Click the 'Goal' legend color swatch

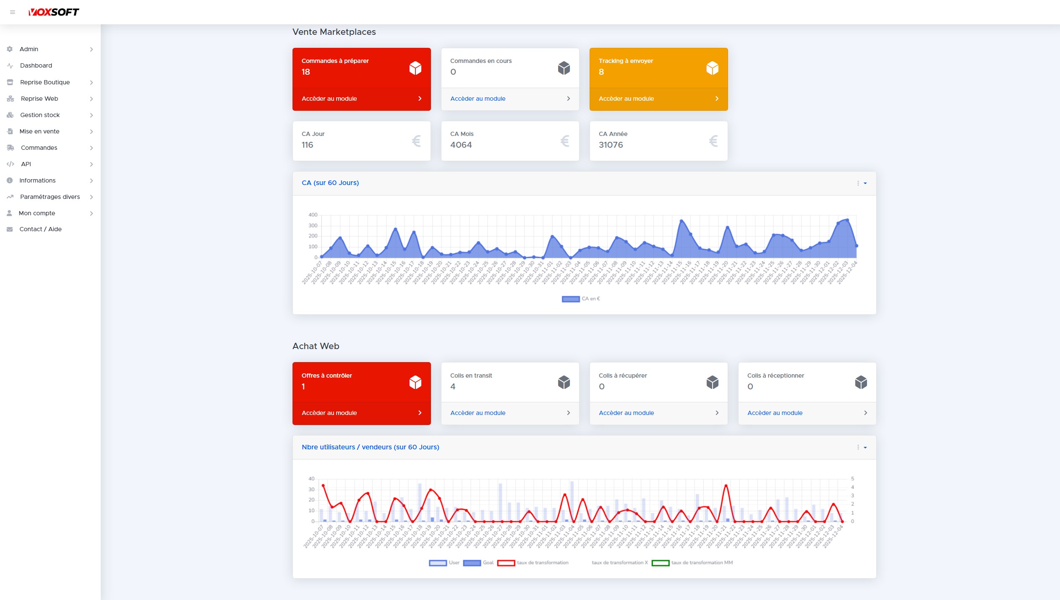(x=472, y=563)
